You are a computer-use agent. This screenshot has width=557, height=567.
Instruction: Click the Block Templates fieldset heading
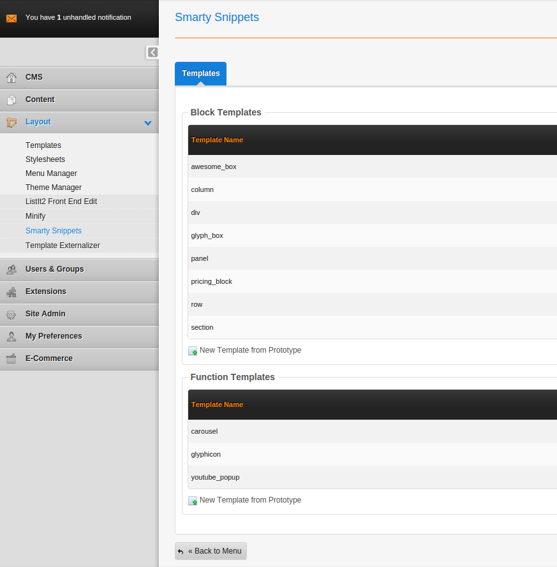[x=226, y=112]
